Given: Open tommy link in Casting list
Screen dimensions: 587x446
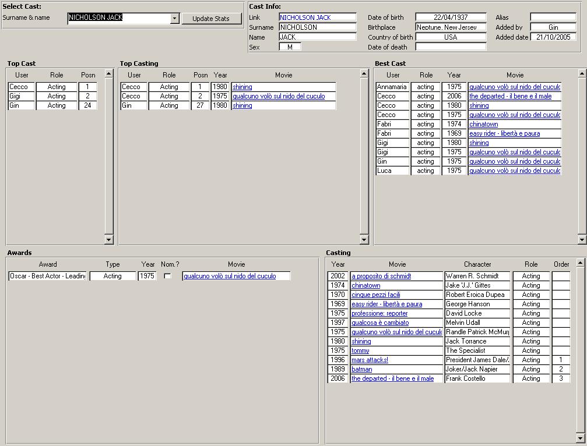Looking at the screenshot, I should tap(360, 351).
